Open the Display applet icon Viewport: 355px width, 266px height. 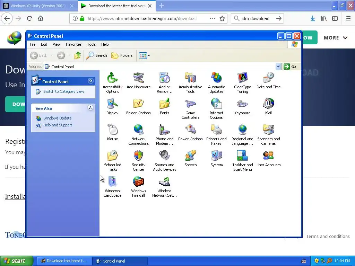coord(112,107)
